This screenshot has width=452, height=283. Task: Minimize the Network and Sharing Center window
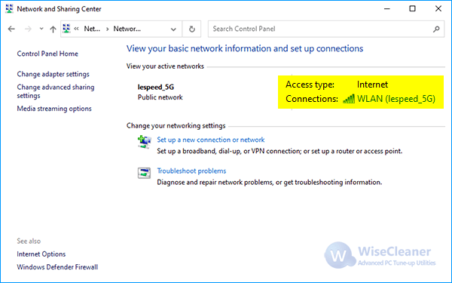click(387, 8)
